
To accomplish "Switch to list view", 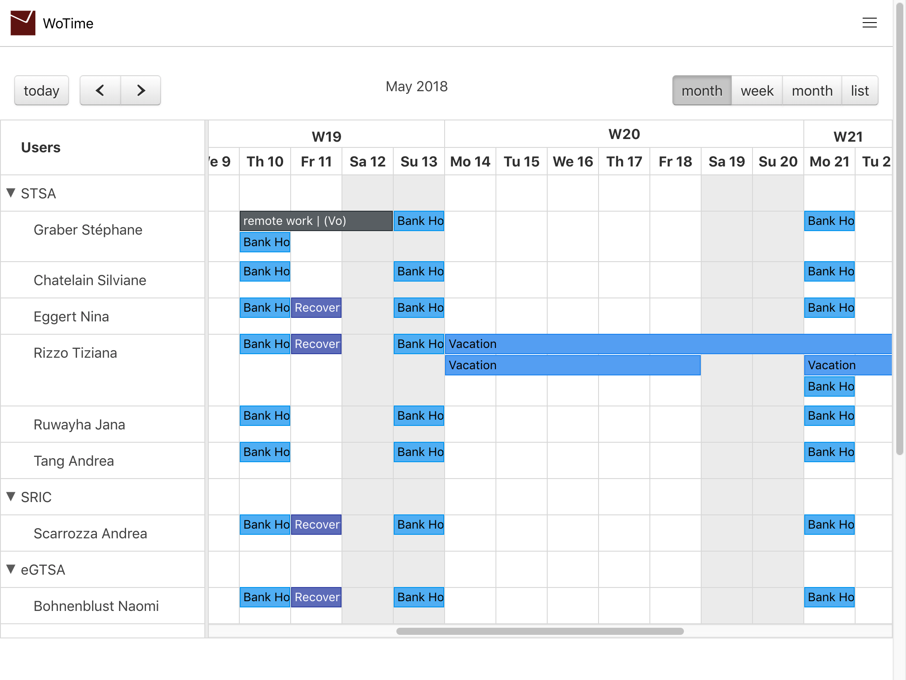I will [x=860, y=90].
